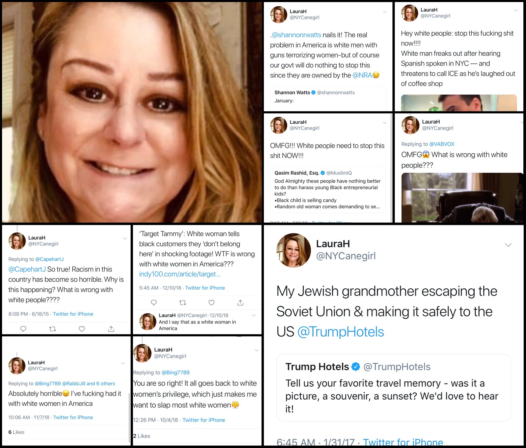Open LauraH's large profile avatar beside Jewish grandmother tweet

294,250
